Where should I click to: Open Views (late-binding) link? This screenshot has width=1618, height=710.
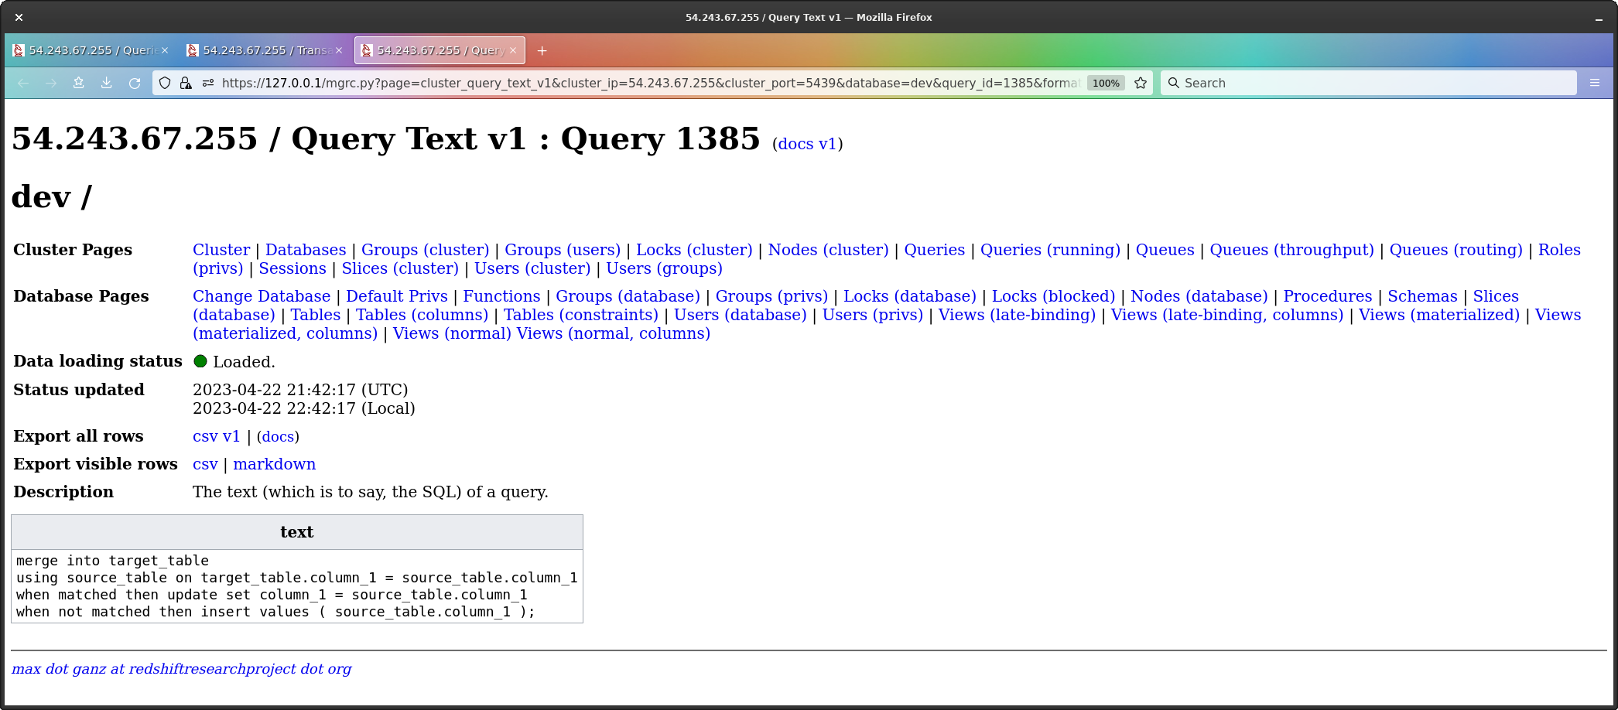point(1017,315)
